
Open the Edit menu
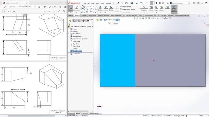(x=88, y=3)
